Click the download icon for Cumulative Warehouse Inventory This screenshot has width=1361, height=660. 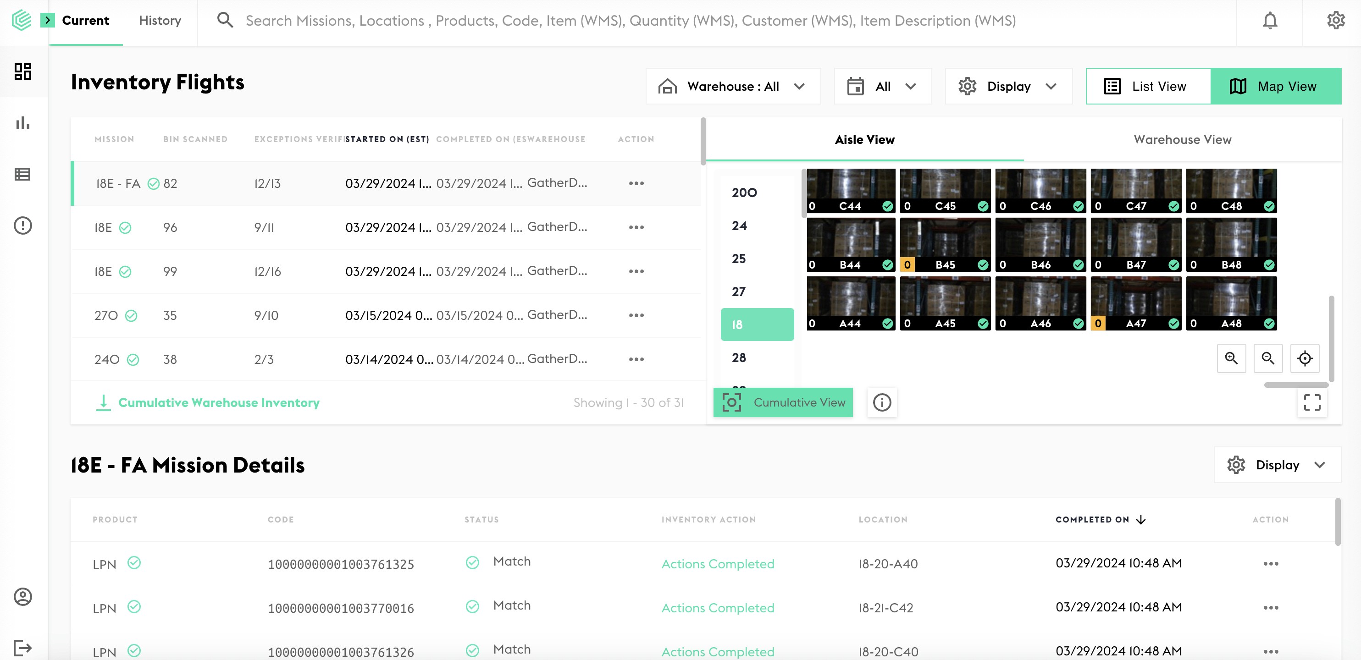pyautogui.click(x=104, y=402)
